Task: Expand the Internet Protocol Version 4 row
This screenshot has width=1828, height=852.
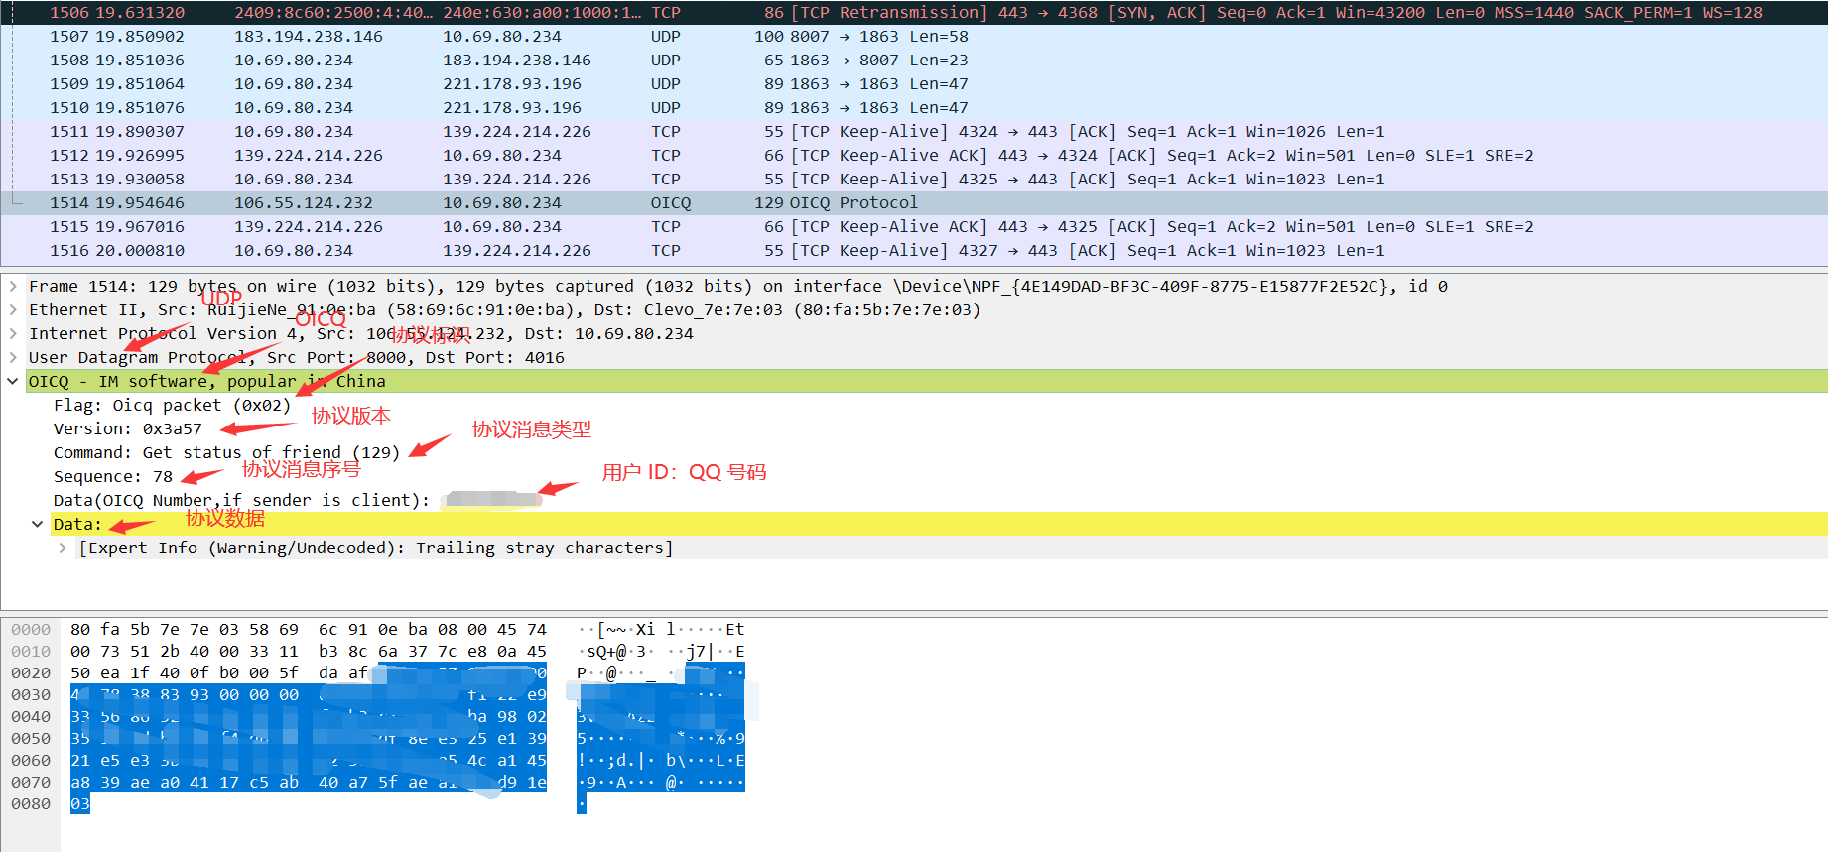Action: pyautogui.click(x=13, y=333)
